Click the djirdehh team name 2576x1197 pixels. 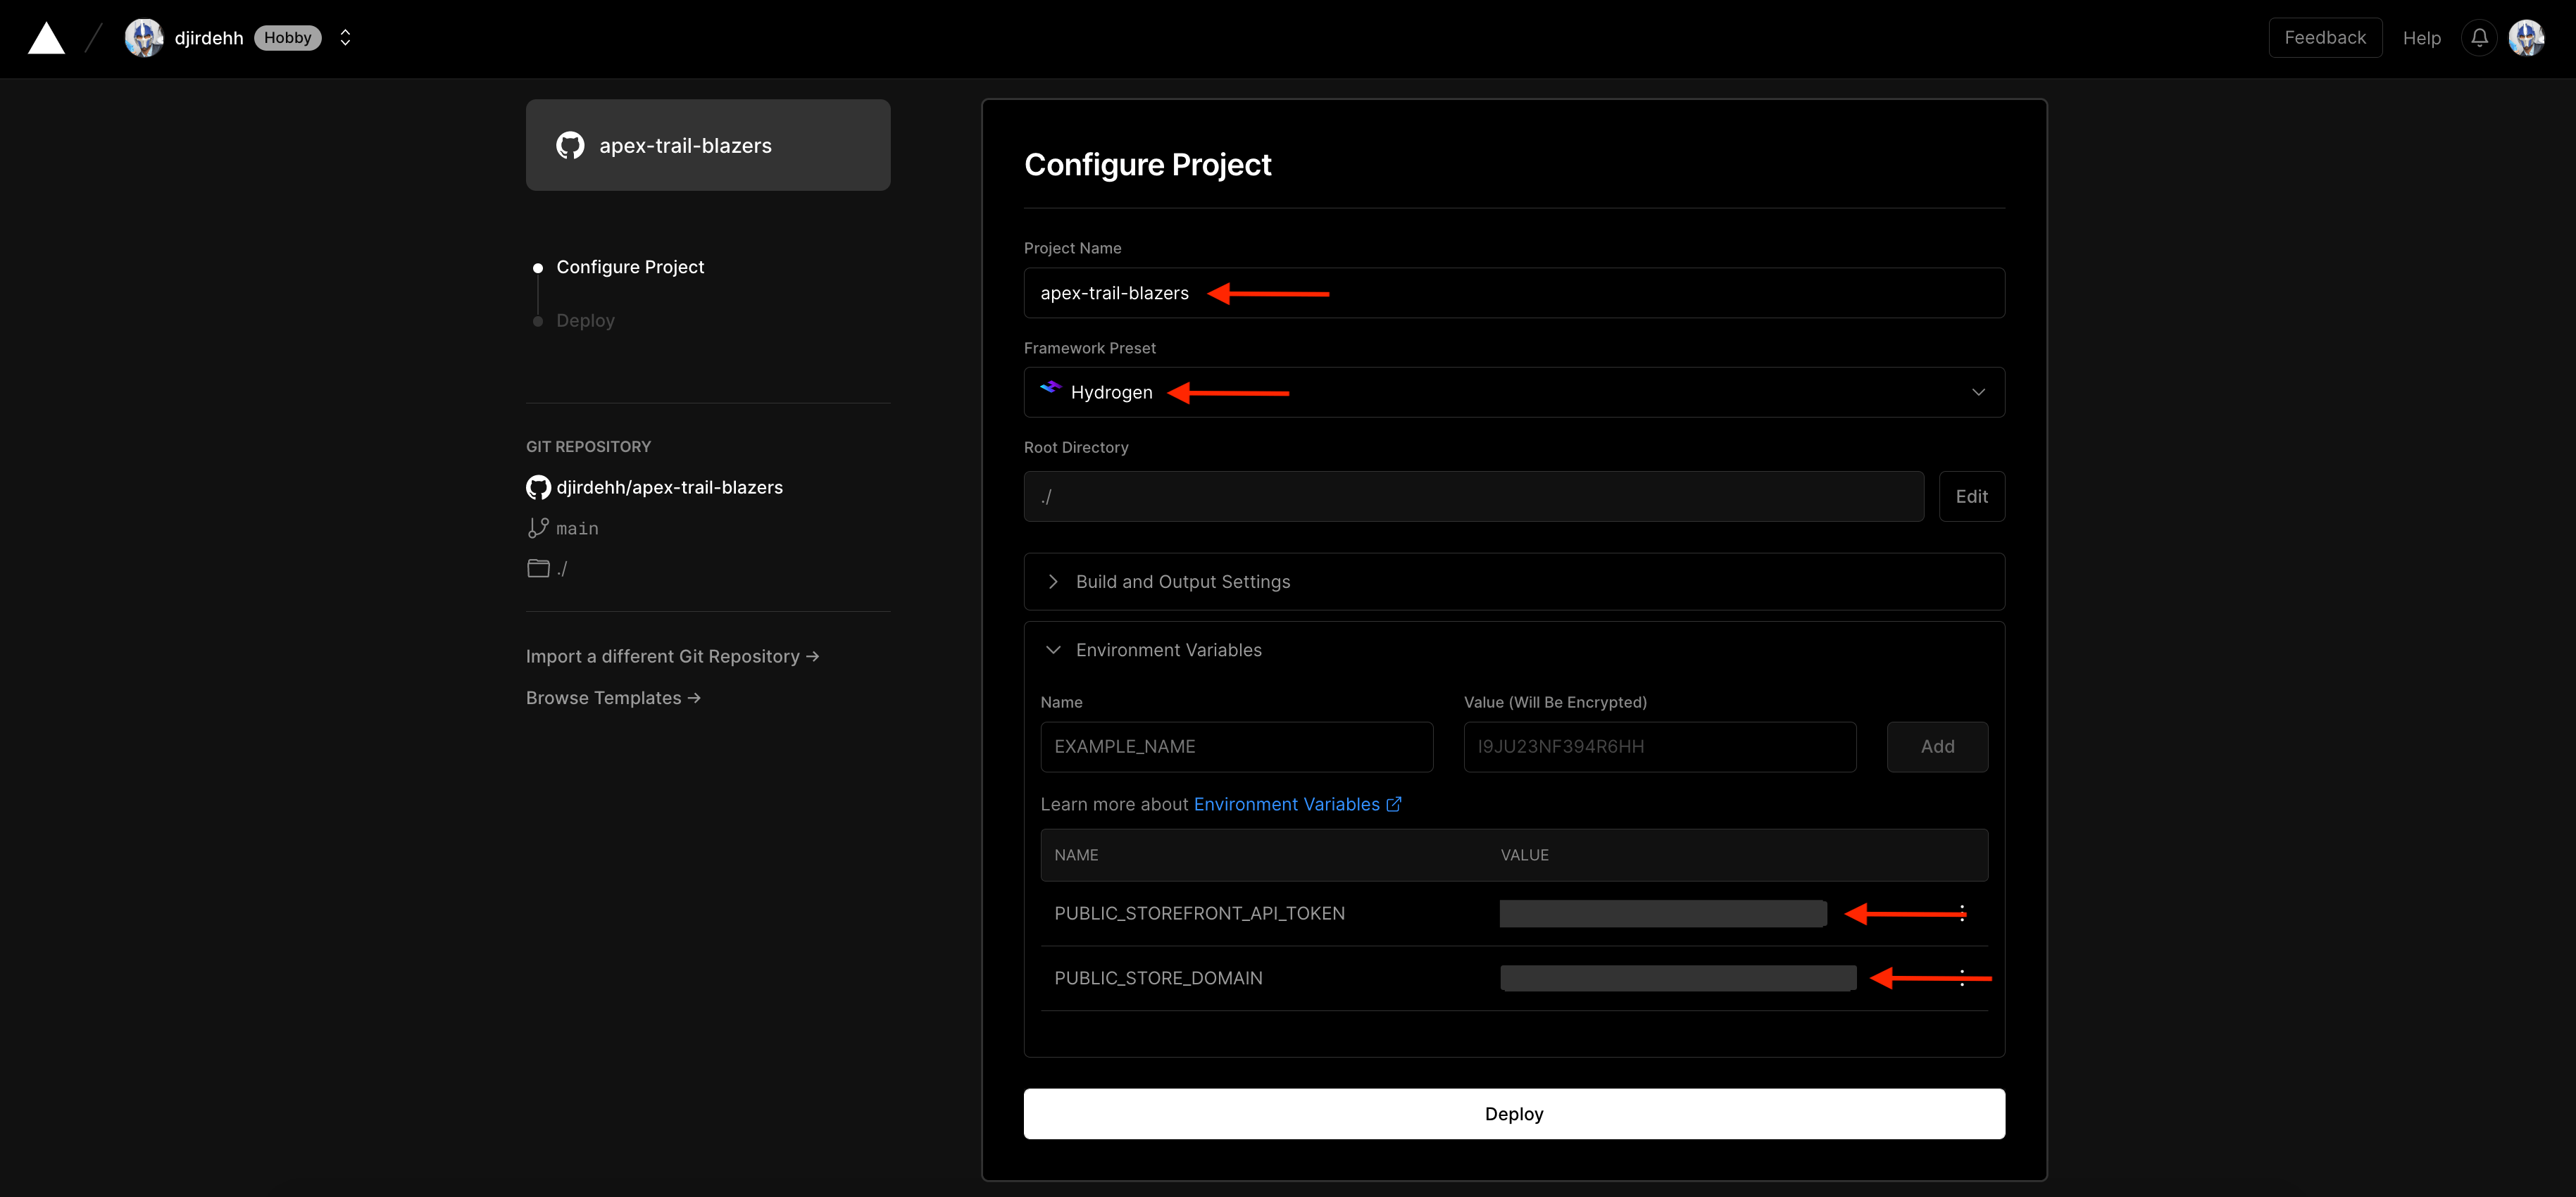pyautogui.click(x=209, y=38)
